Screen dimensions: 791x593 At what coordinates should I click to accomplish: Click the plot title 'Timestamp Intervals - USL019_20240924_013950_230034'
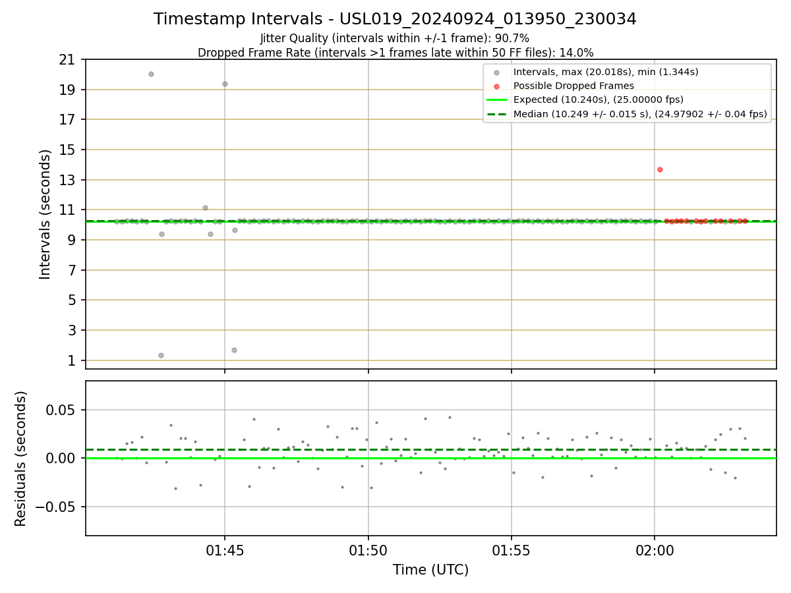pyautogui.click(x=395, y=19)
